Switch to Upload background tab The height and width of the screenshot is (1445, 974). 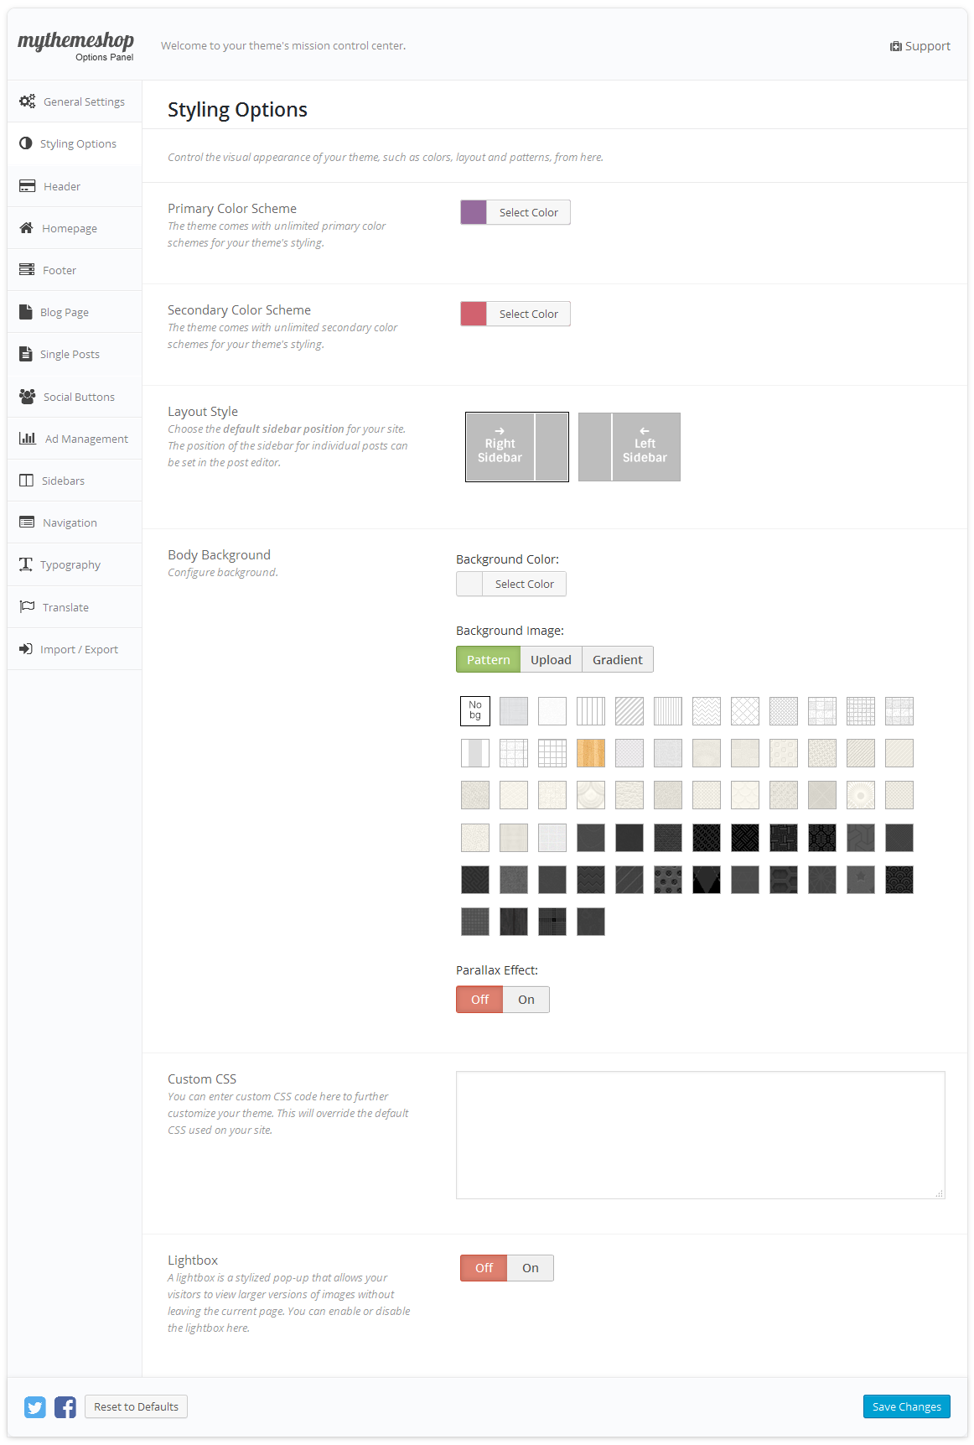[551, 660]
